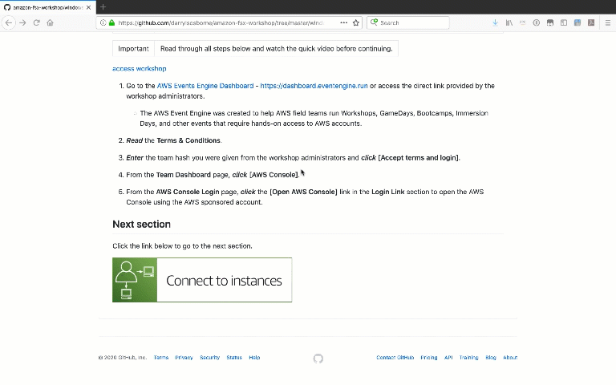616x385 pixels.
Task: Focus the browser Search box
Action: [x=408, y=22]
